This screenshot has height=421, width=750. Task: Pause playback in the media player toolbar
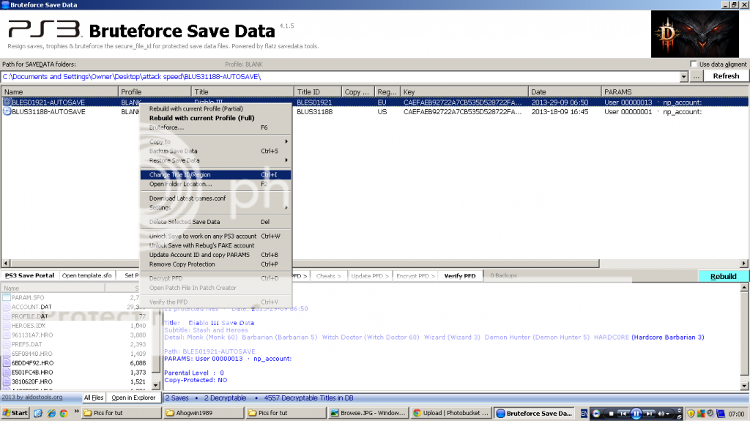(x=636, y=413)
